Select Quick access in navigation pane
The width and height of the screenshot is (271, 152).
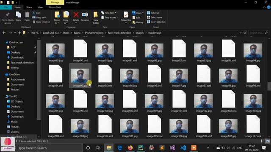(16, 42)
